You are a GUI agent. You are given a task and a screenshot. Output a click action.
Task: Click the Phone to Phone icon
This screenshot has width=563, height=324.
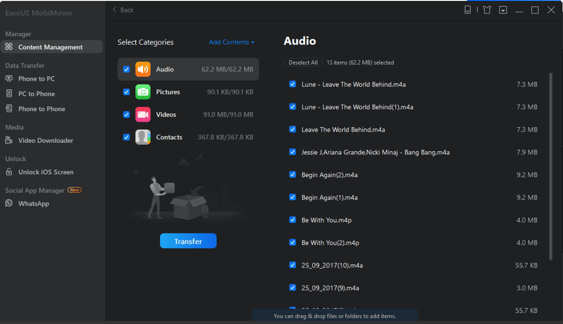pyautogui.click(x=9, y=109)
